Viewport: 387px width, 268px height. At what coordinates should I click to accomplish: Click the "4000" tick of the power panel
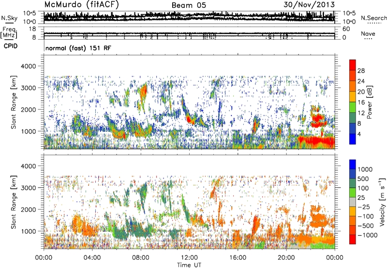coord(30,66)
